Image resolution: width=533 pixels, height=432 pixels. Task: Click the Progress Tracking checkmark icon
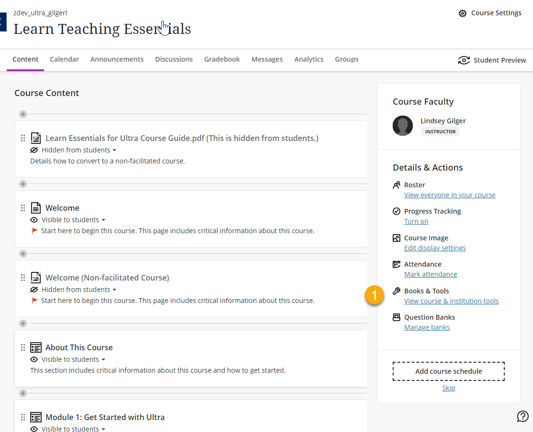pyautogui.click(x=397, y=211)
